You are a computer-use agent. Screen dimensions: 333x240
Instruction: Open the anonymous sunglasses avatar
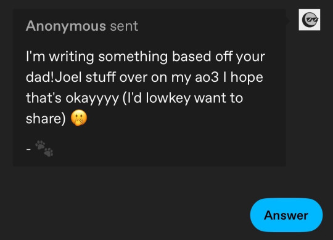310,20
